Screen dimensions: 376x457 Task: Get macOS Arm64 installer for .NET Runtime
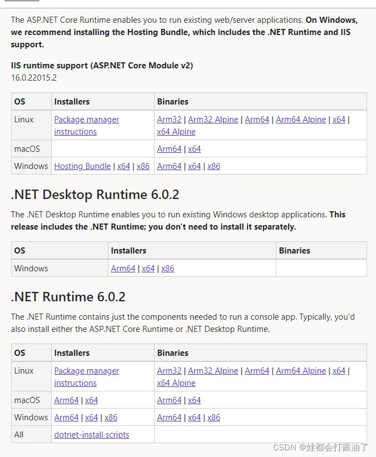click(x=66, y=400)
